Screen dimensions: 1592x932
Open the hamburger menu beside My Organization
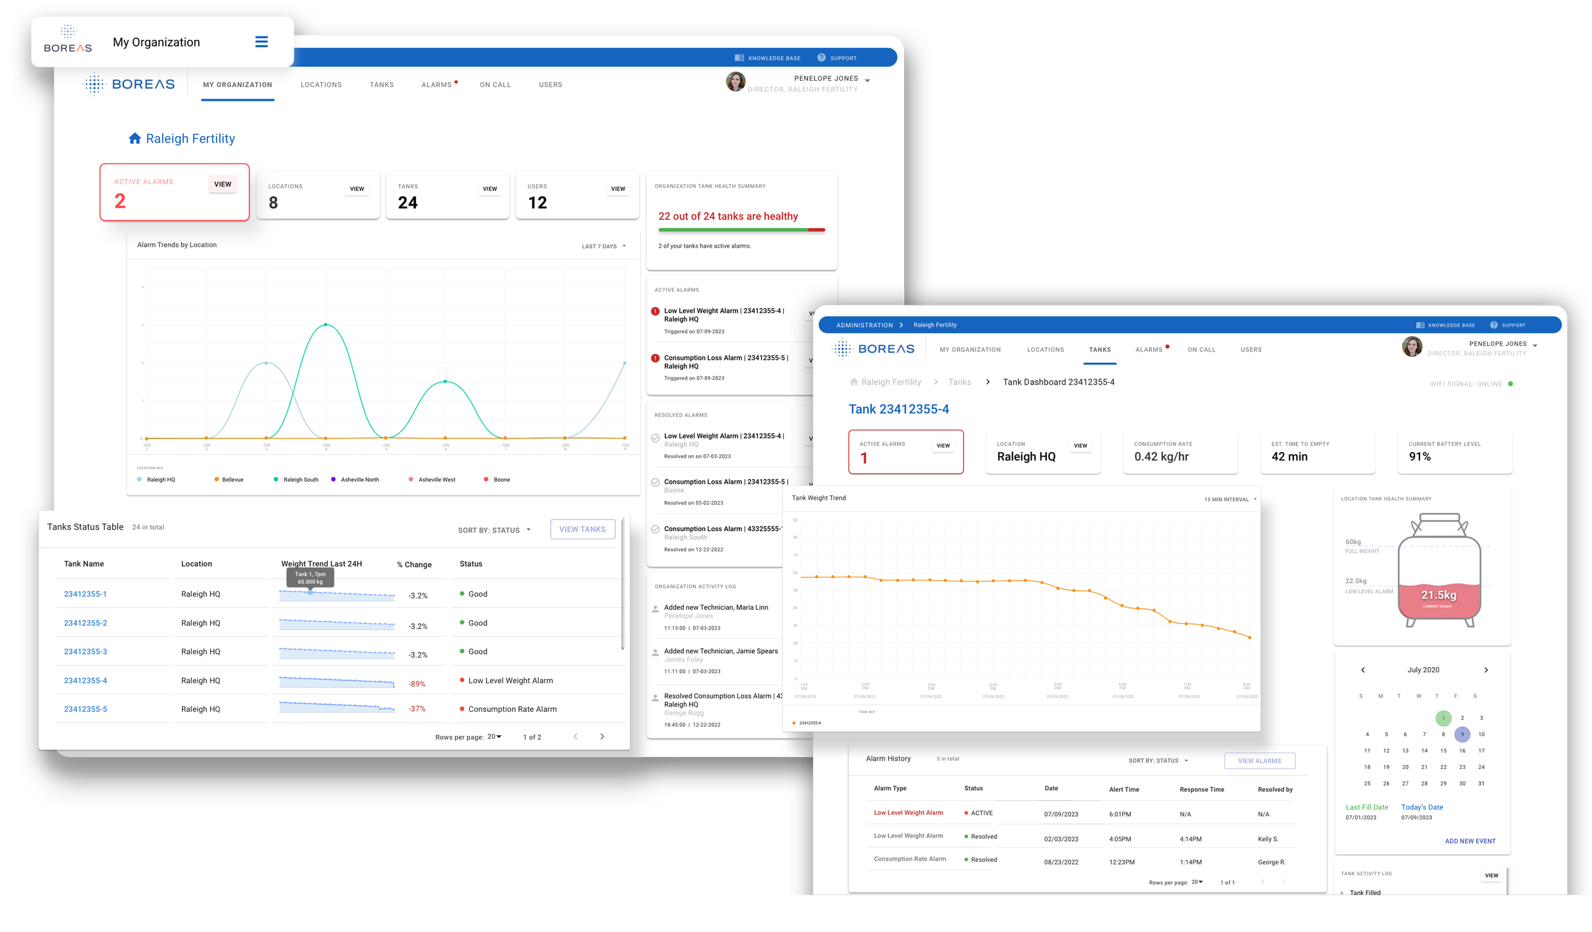point(261,42)
